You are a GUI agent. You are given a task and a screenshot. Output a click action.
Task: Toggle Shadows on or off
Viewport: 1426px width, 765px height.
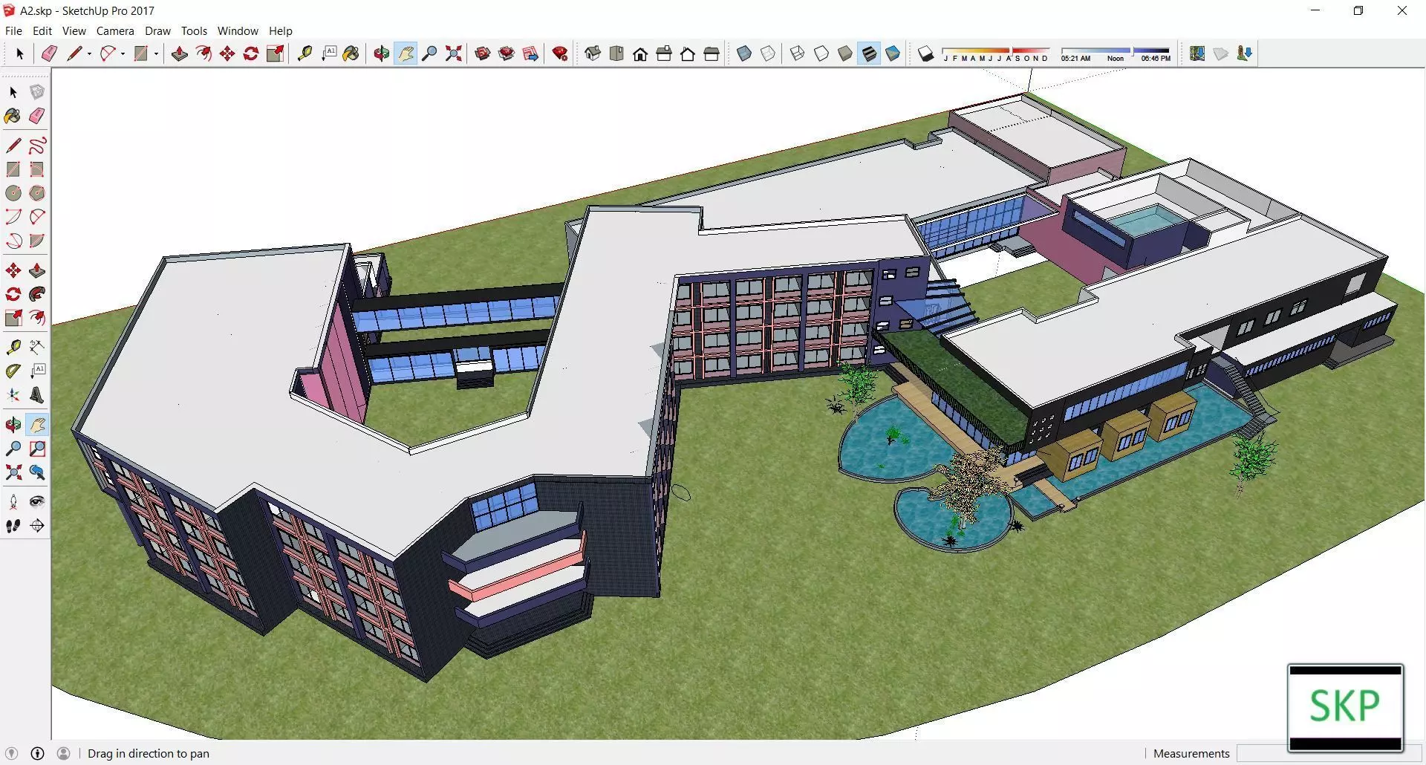pyautogui.click(x=925, y=53)
